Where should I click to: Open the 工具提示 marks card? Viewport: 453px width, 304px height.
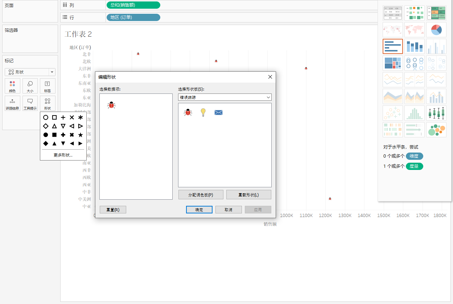click(30, 104)
